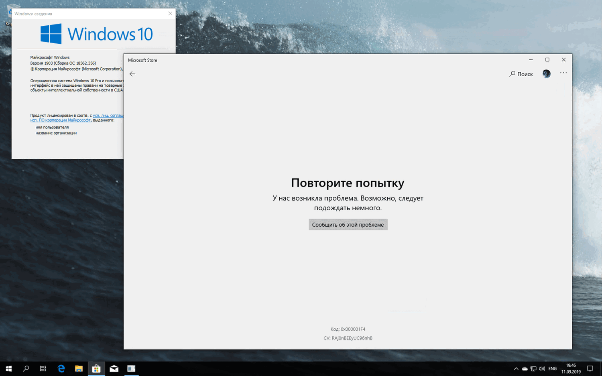Screen dimensions: 602x376
Task: Expand hidden icons with the tray chevron
Action: point(516,368)
